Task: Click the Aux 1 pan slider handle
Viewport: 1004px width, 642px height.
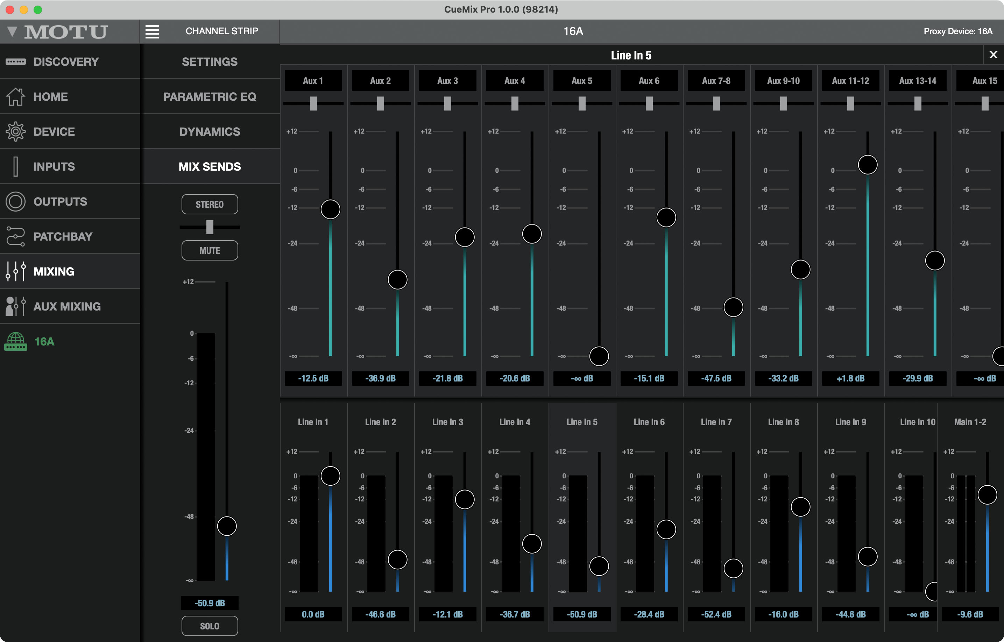Action: point(313,104)
